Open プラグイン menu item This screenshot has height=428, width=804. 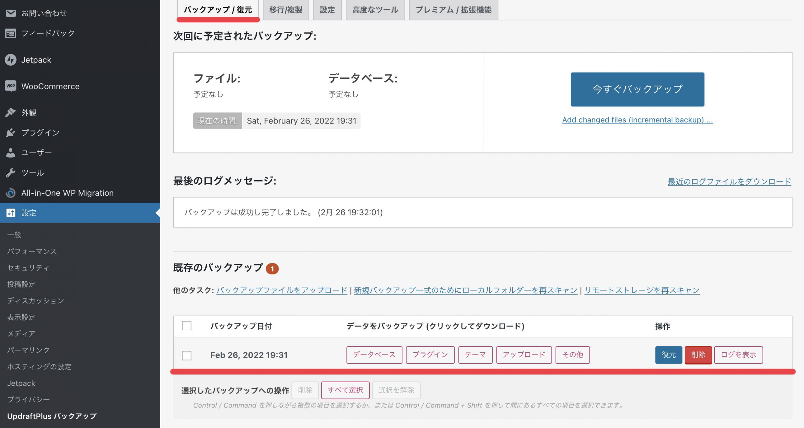[x=80, y=133]
